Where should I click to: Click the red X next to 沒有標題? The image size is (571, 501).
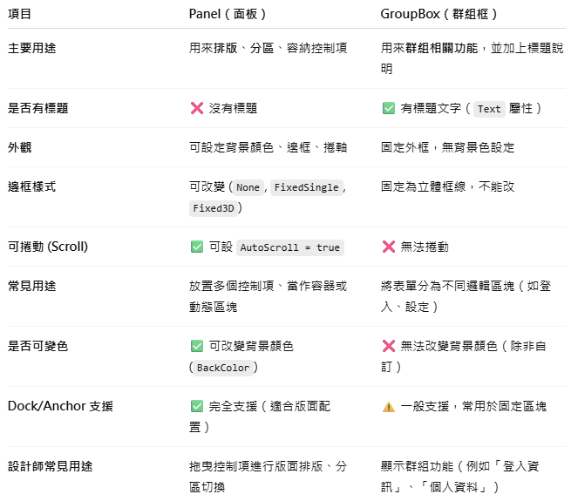point(197,108)
